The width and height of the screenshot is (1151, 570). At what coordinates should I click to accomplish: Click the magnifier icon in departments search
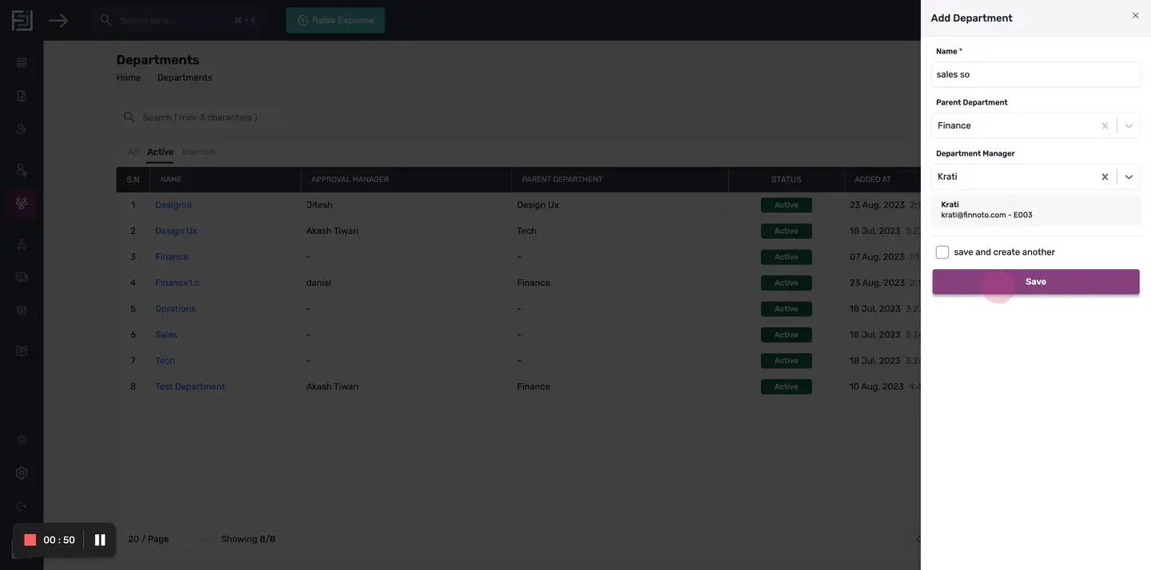(129, 117)
